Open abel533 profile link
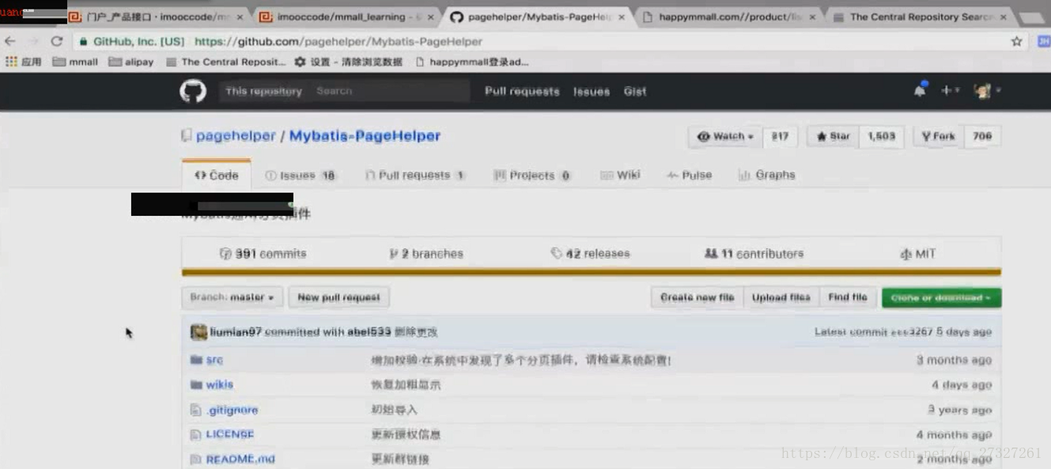Image resolution: width=1051 pixels, height=469 pixels. (369, 332)
